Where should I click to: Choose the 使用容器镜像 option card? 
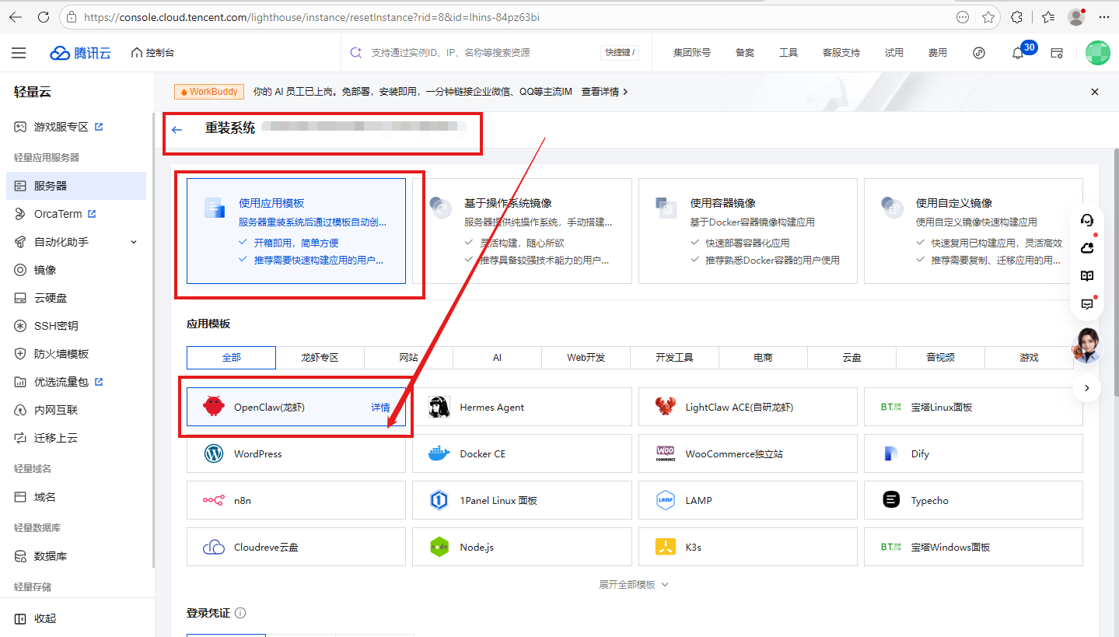pyautogui.click(x=747, y=231)
